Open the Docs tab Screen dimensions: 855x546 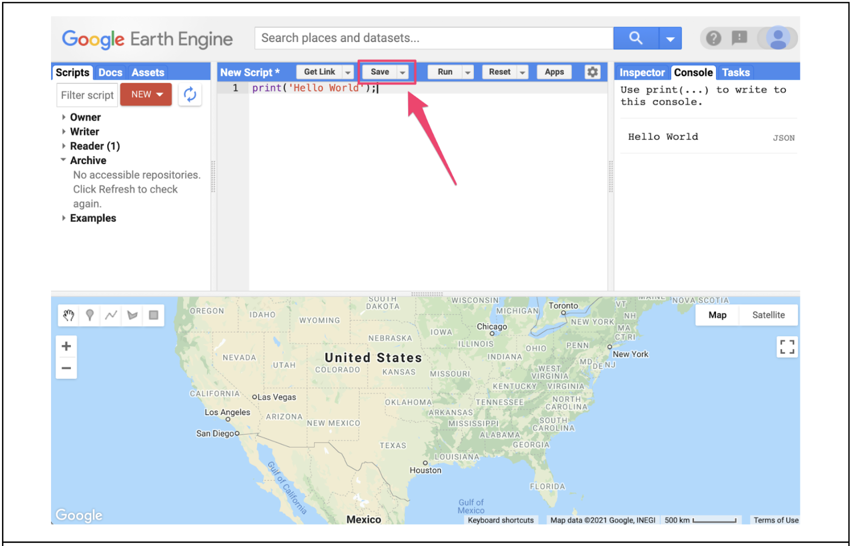[x=110, y=72]
